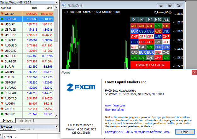197x139 pixels.
Task: Click the green NZD cell in the top row
Action: [158, 26]
